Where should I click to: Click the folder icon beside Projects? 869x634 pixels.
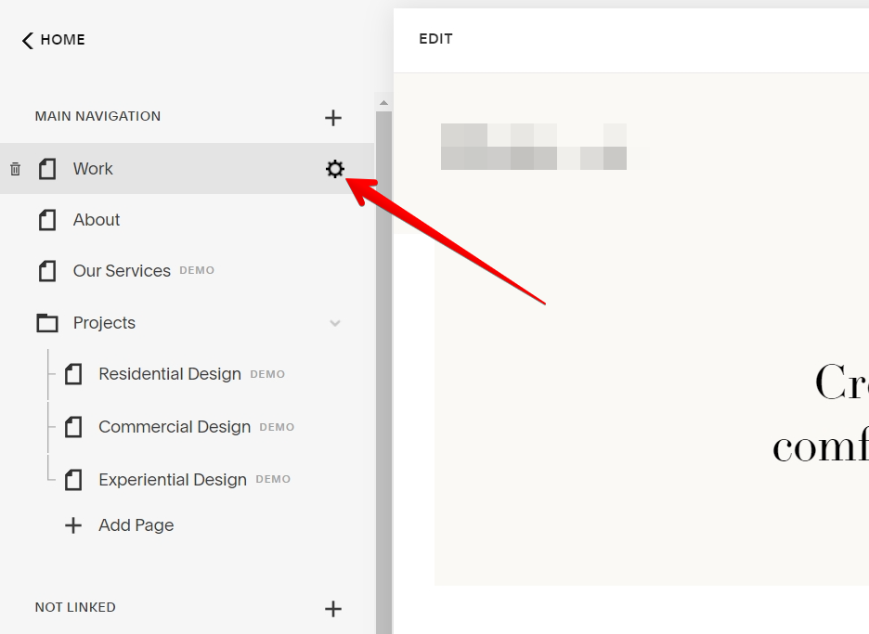(x=47, y=322)
